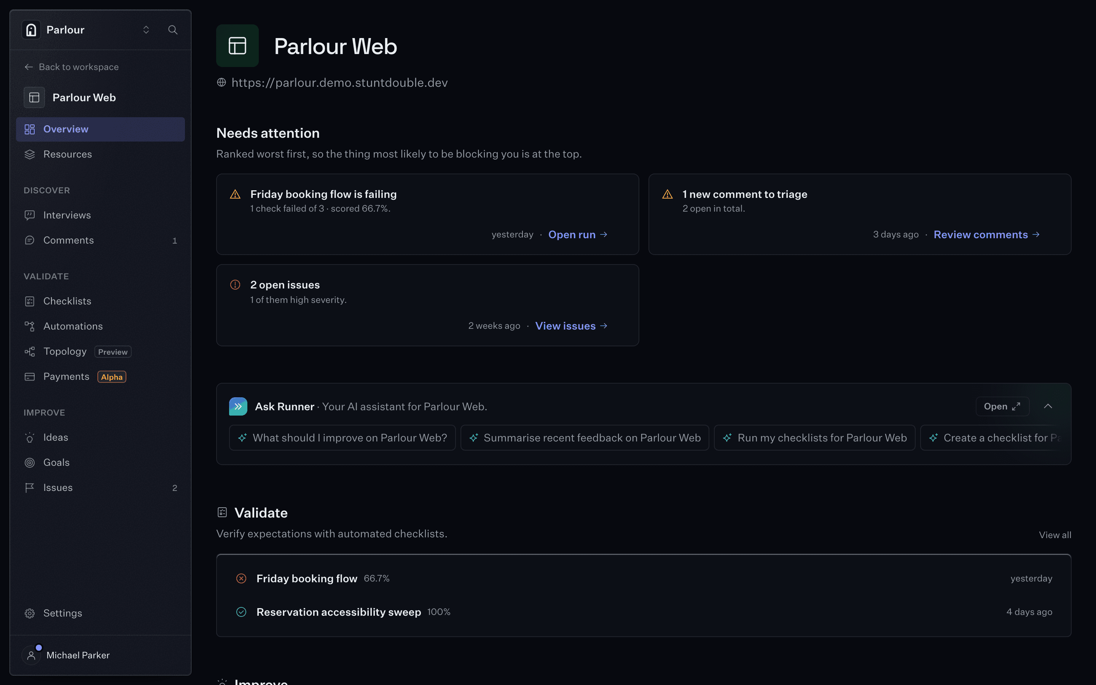Screen dimensions: 1096x685
Task: Open Friday booking flow checklist row
Action: click(644, 578)
